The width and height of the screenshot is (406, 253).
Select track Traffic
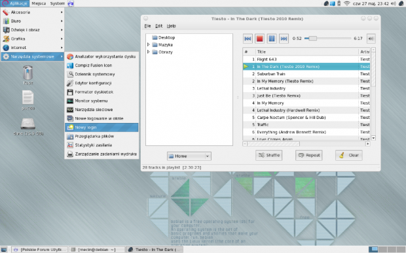point(306,125)
